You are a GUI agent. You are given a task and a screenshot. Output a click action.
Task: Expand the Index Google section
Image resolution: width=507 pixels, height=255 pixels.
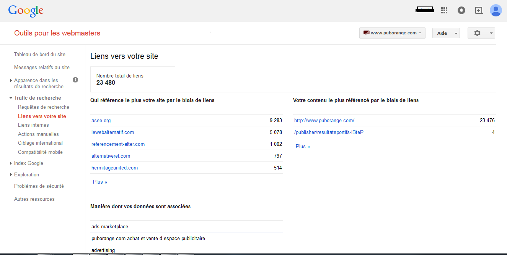(28, 163)
